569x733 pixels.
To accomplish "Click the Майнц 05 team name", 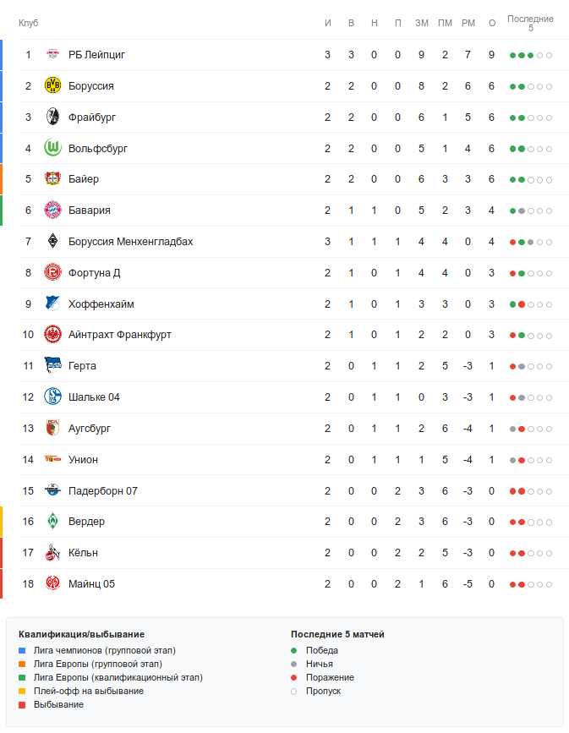I will pyautogui.click(x=91, y=584).
